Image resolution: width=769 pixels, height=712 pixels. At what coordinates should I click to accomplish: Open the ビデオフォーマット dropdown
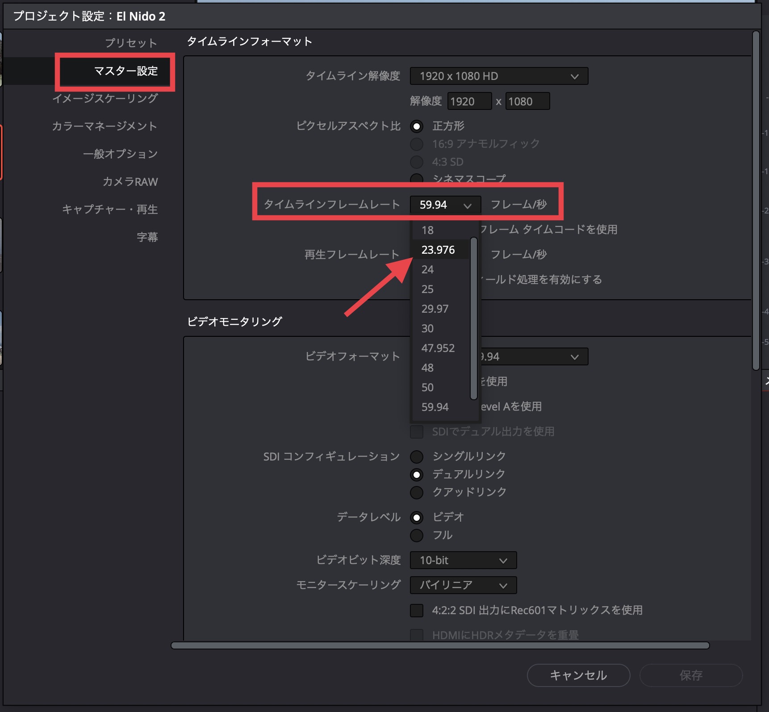tap(534, 356)
